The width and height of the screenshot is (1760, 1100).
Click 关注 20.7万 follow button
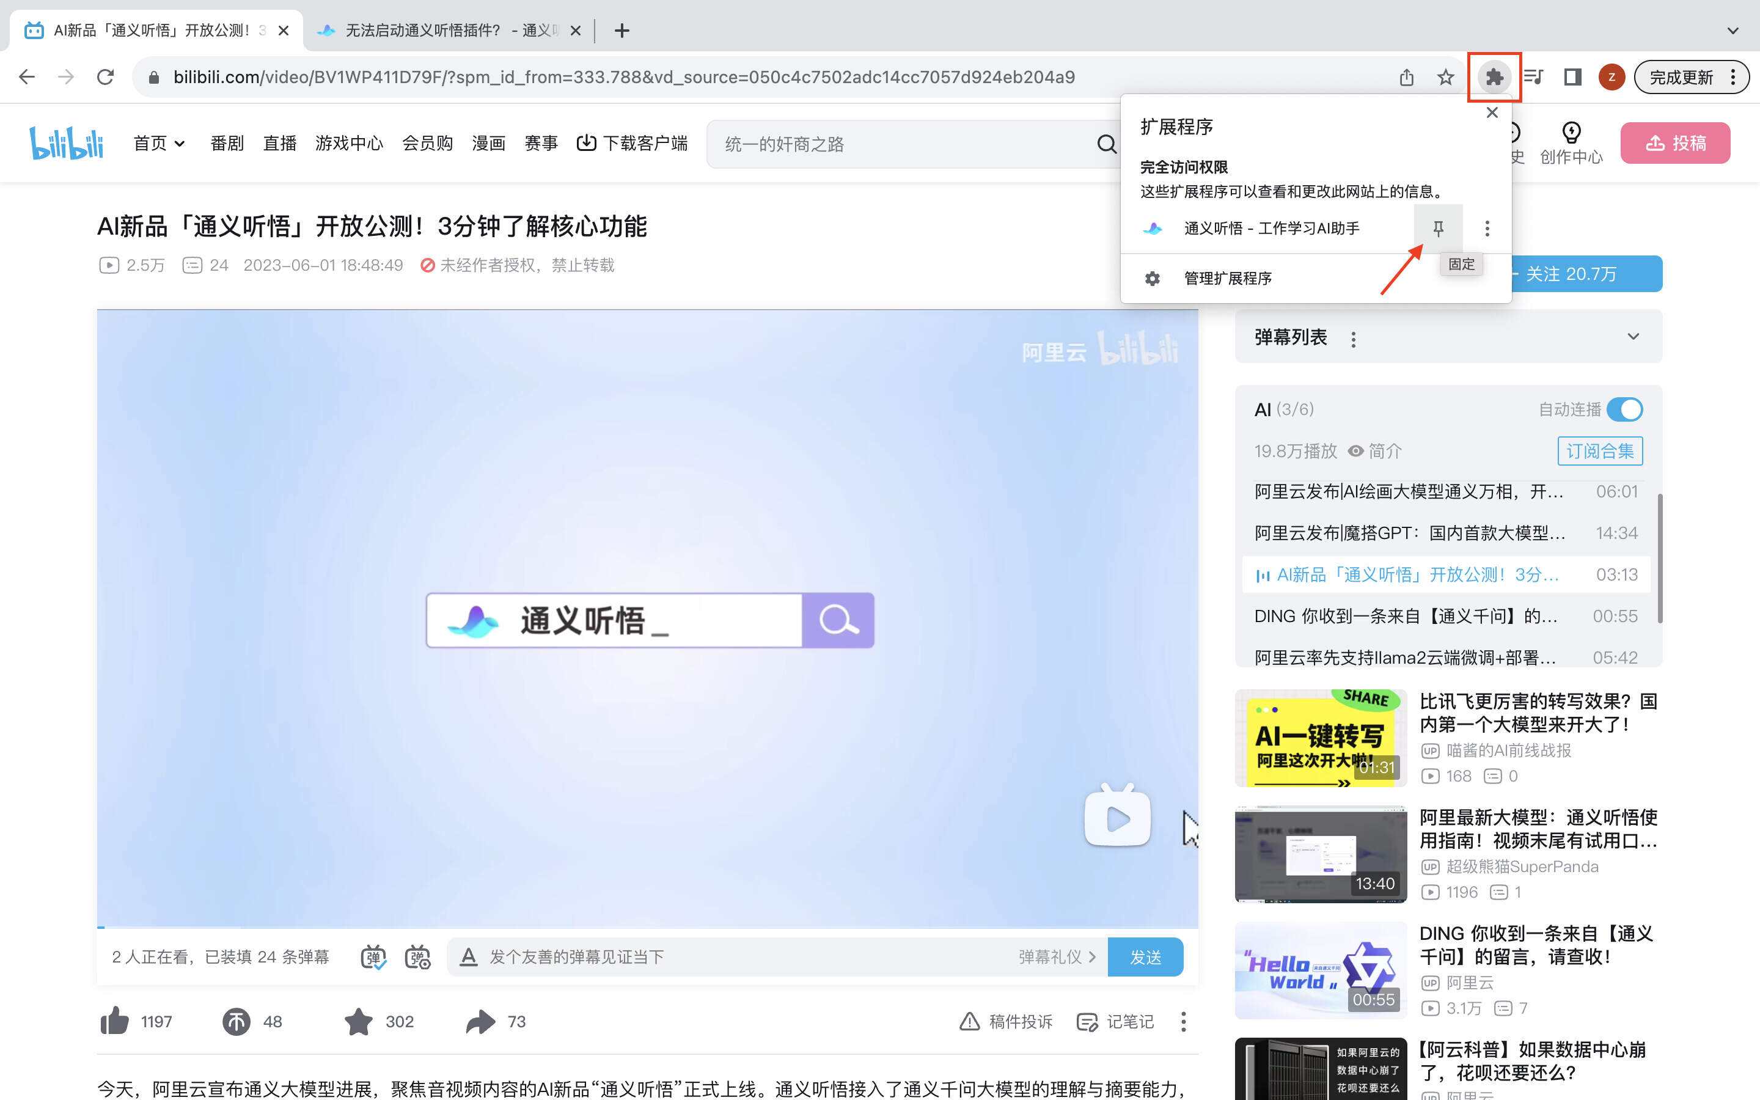tap(1585, 274)
